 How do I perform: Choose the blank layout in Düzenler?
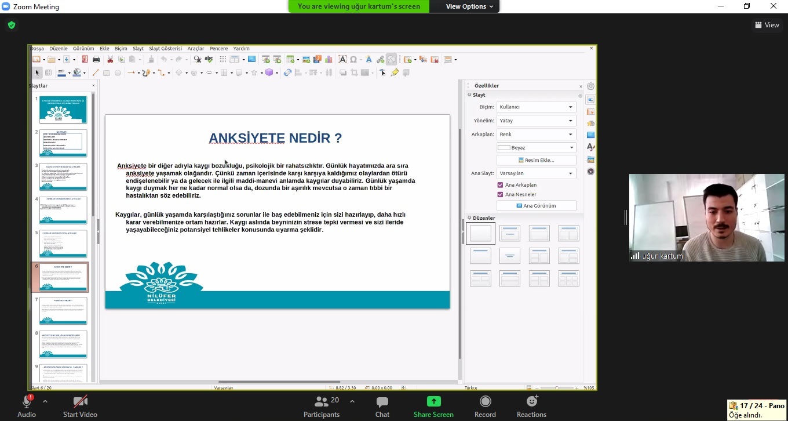pos(480,233)
